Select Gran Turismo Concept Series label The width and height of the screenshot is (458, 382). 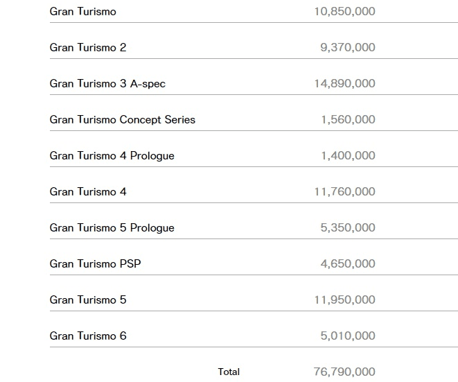pos(123,120)
